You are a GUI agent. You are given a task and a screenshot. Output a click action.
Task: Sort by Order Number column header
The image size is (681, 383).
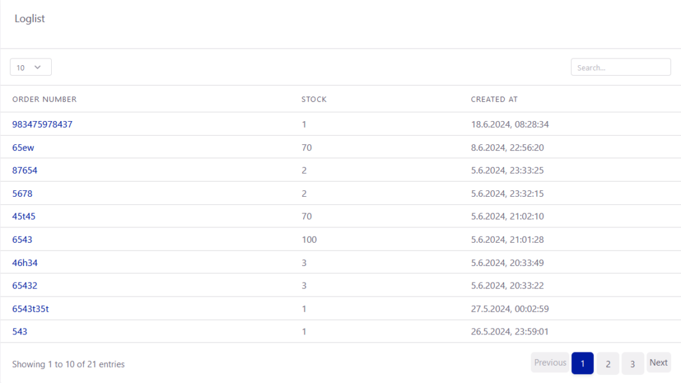pos(45,99)
